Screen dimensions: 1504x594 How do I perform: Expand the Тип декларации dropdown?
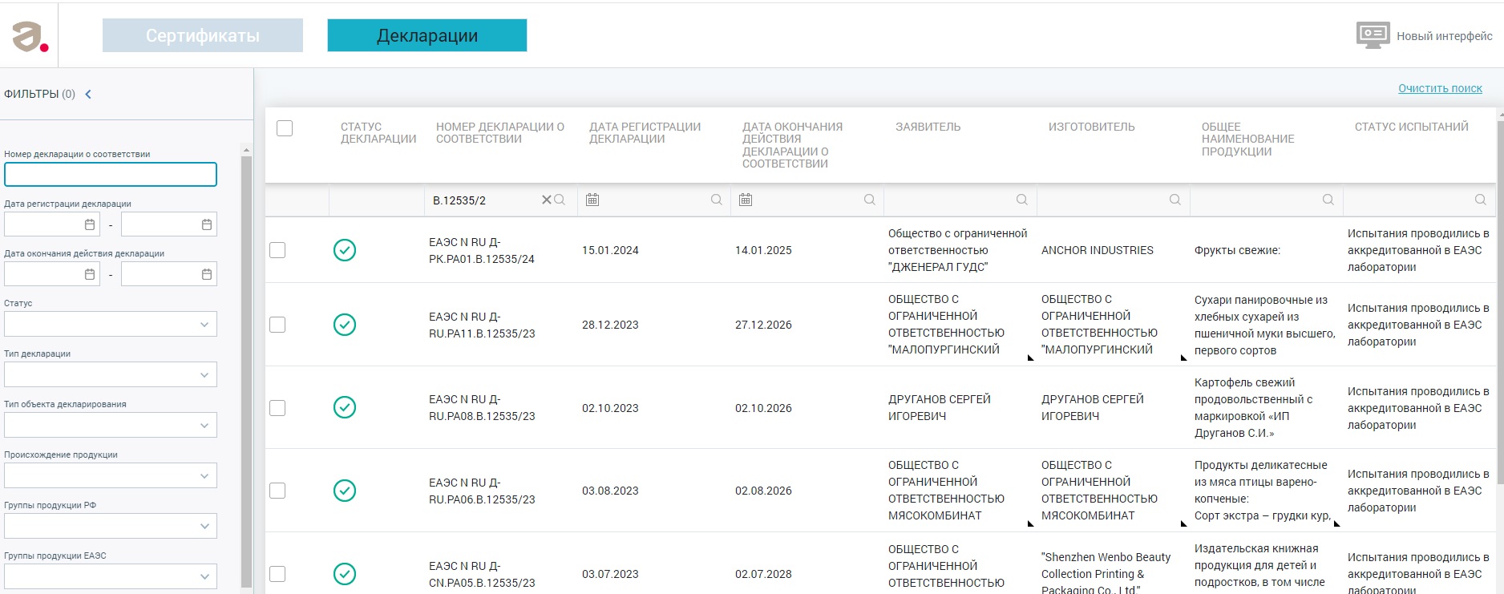(x=111, y=374)
